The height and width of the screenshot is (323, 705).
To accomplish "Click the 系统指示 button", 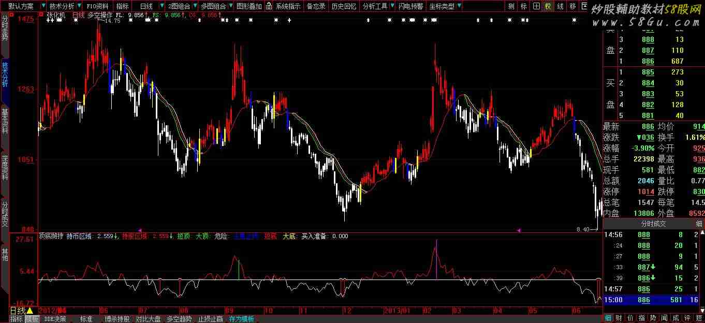I will 288,6.
